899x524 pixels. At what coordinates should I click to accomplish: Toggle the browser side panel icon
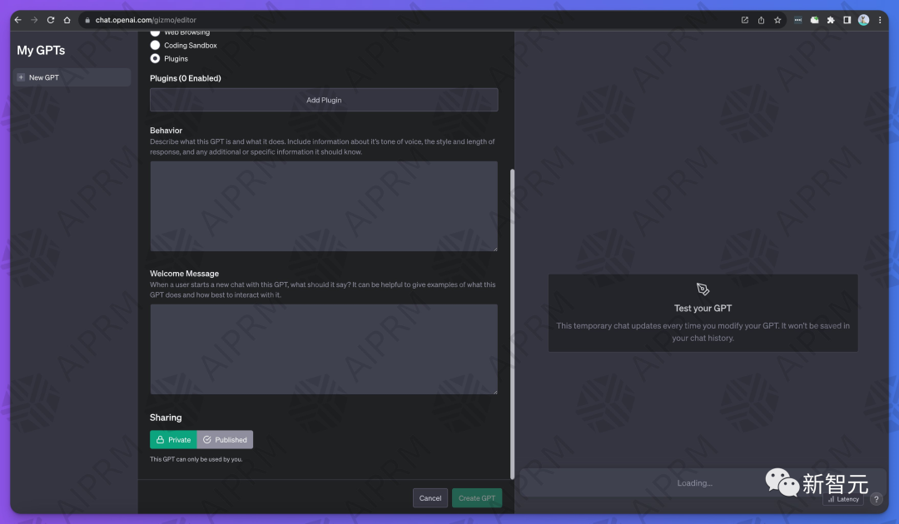coord(847,20)
